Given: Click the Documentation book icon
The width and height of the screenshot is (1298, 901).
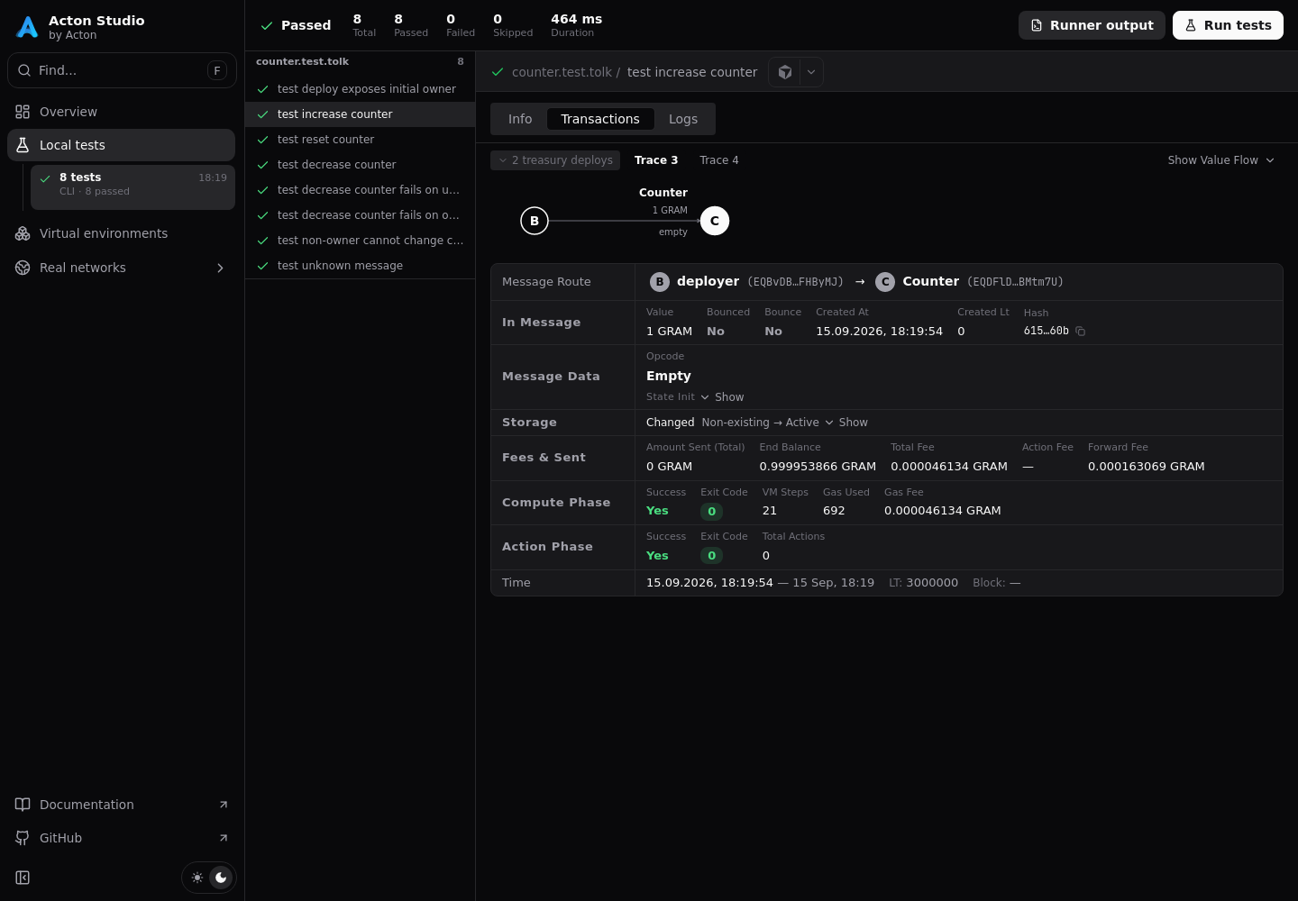Looking at the screenshot, I should pos(23,805).
